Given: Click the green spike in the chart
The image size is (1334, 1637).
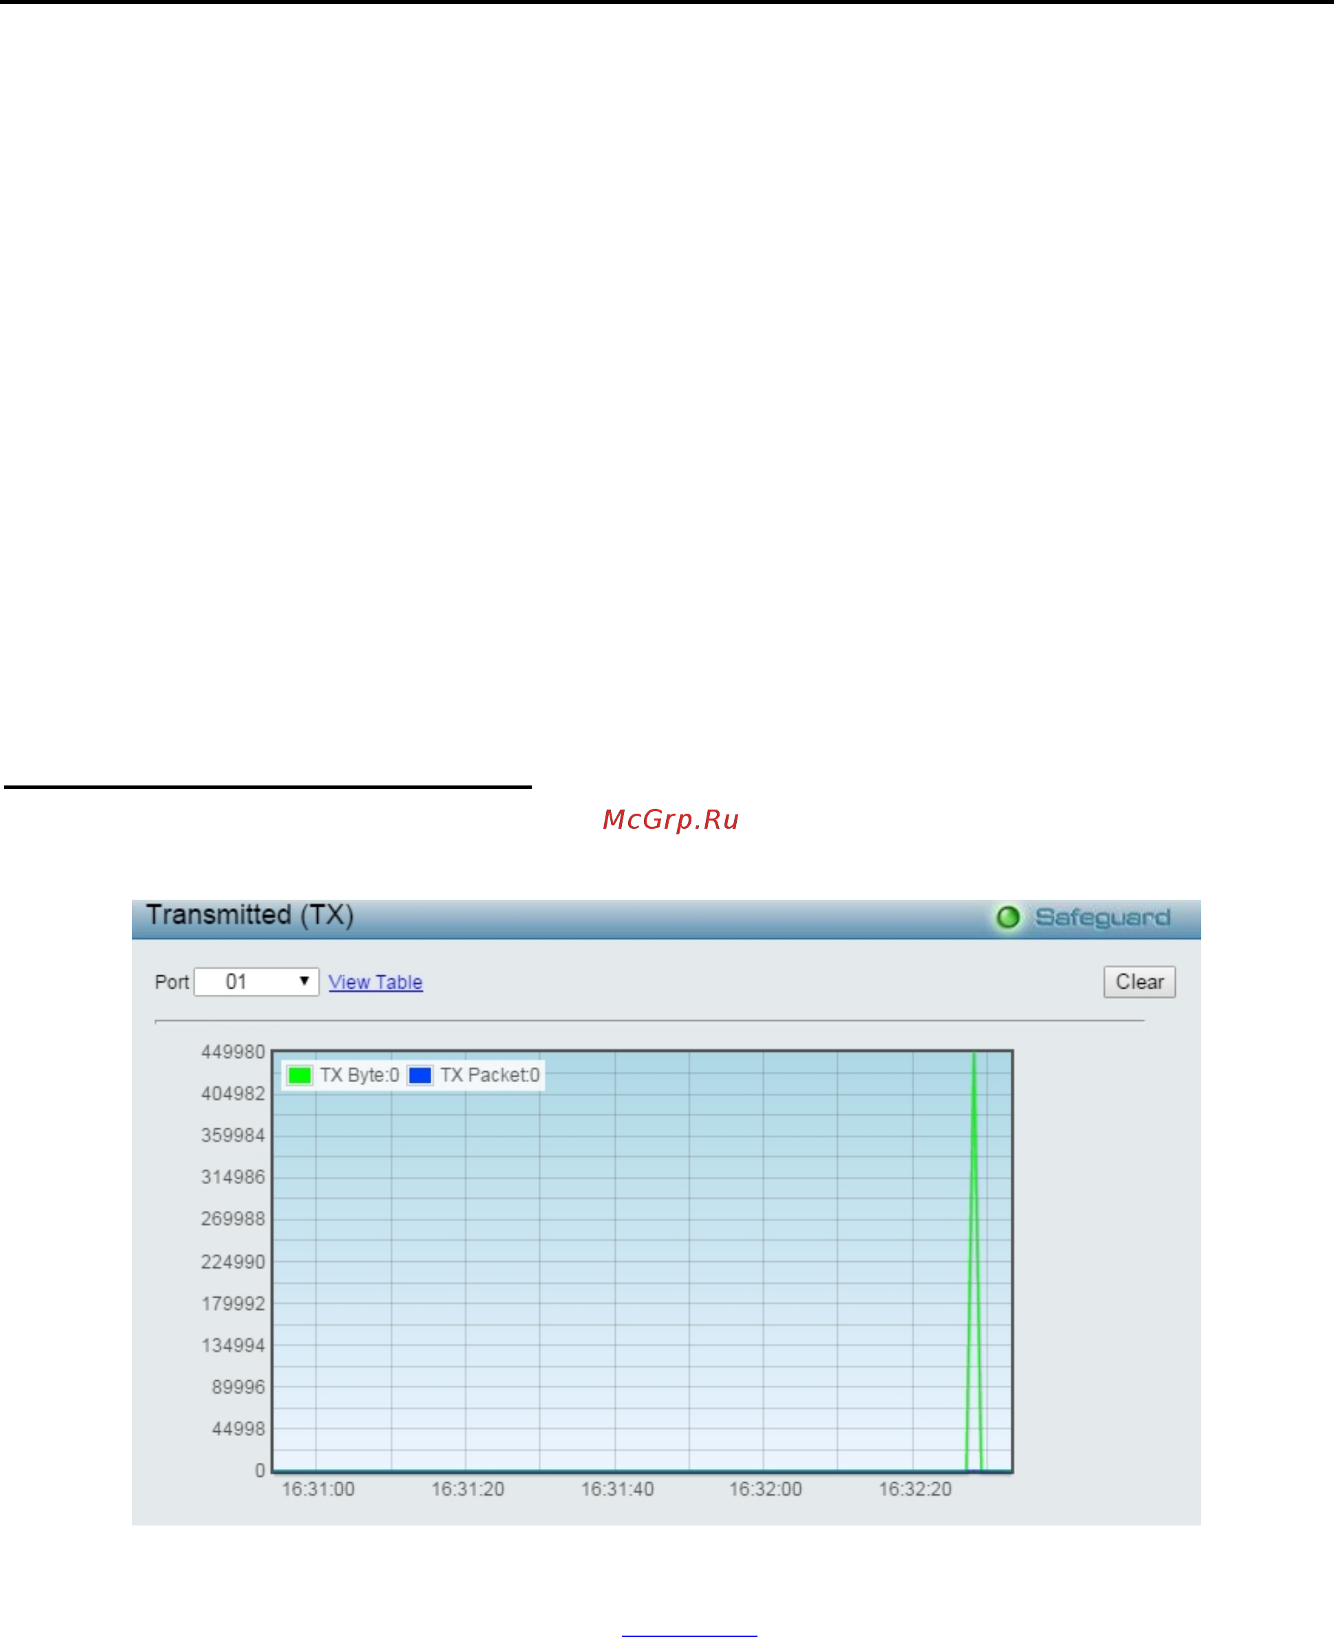Looking at the screenshot, I should click(973, 1261).
